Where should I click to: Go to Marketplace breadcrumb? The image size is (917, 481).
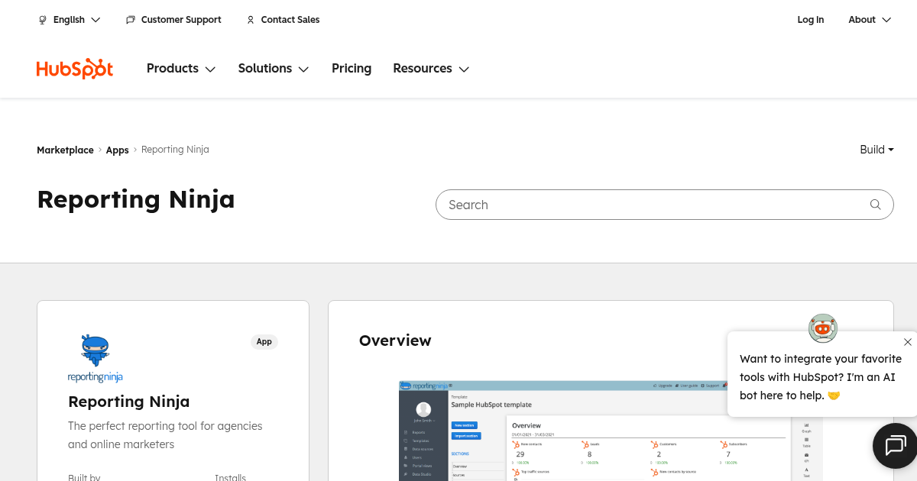coord(65,150)
